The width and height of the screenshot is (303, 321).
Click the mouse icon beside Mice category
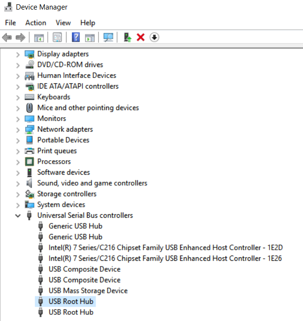tap(30, 108)
